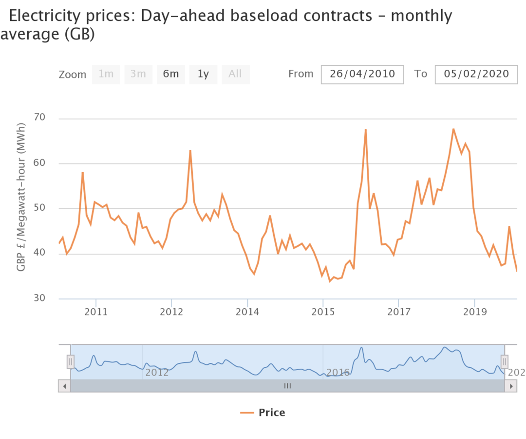Toggle the Price series legend label
526x439 pixels.
tap(272, 413)
